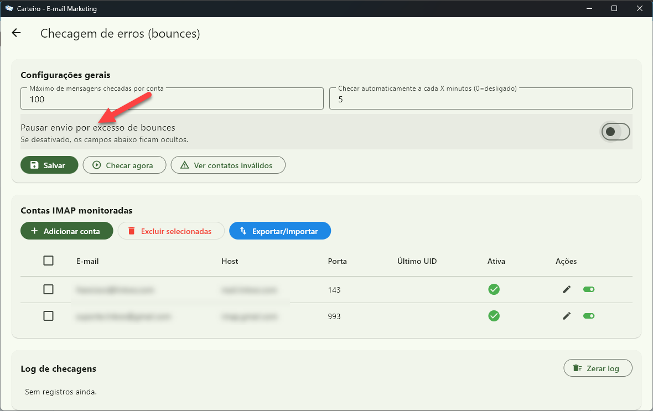The image size is (653, 411).
Task: Select the checkbox for port 143 account
Action: coord(48,289)
